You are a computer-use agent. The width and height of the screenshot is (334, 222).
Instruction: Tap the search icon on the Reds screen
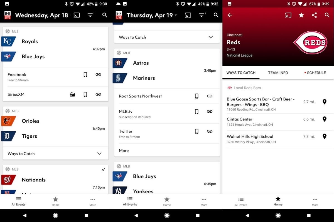click(327, 15)
